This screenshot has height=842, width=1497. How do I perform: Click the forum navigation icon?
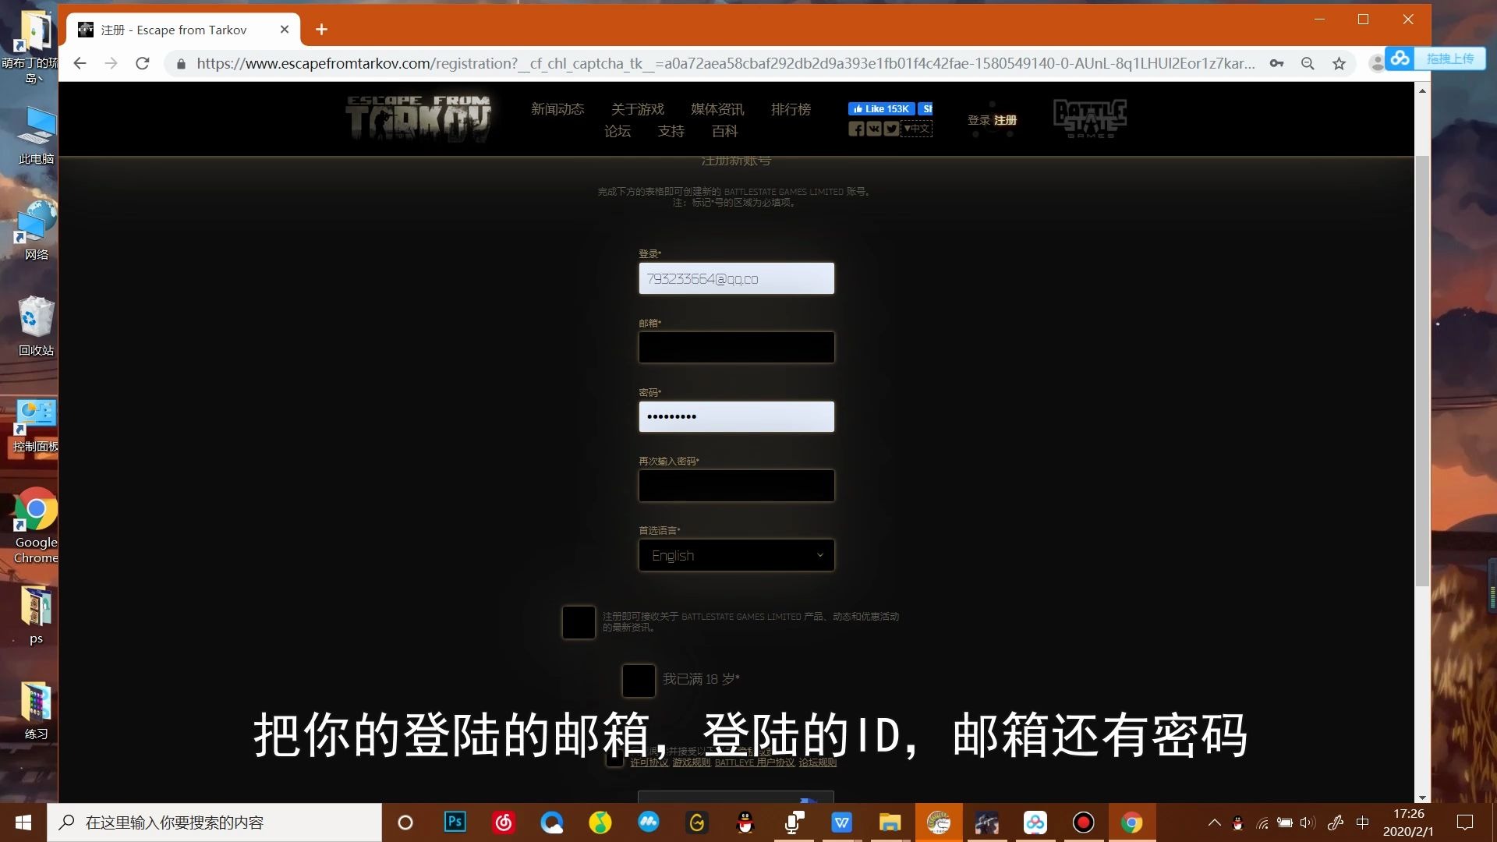(615, 130)
